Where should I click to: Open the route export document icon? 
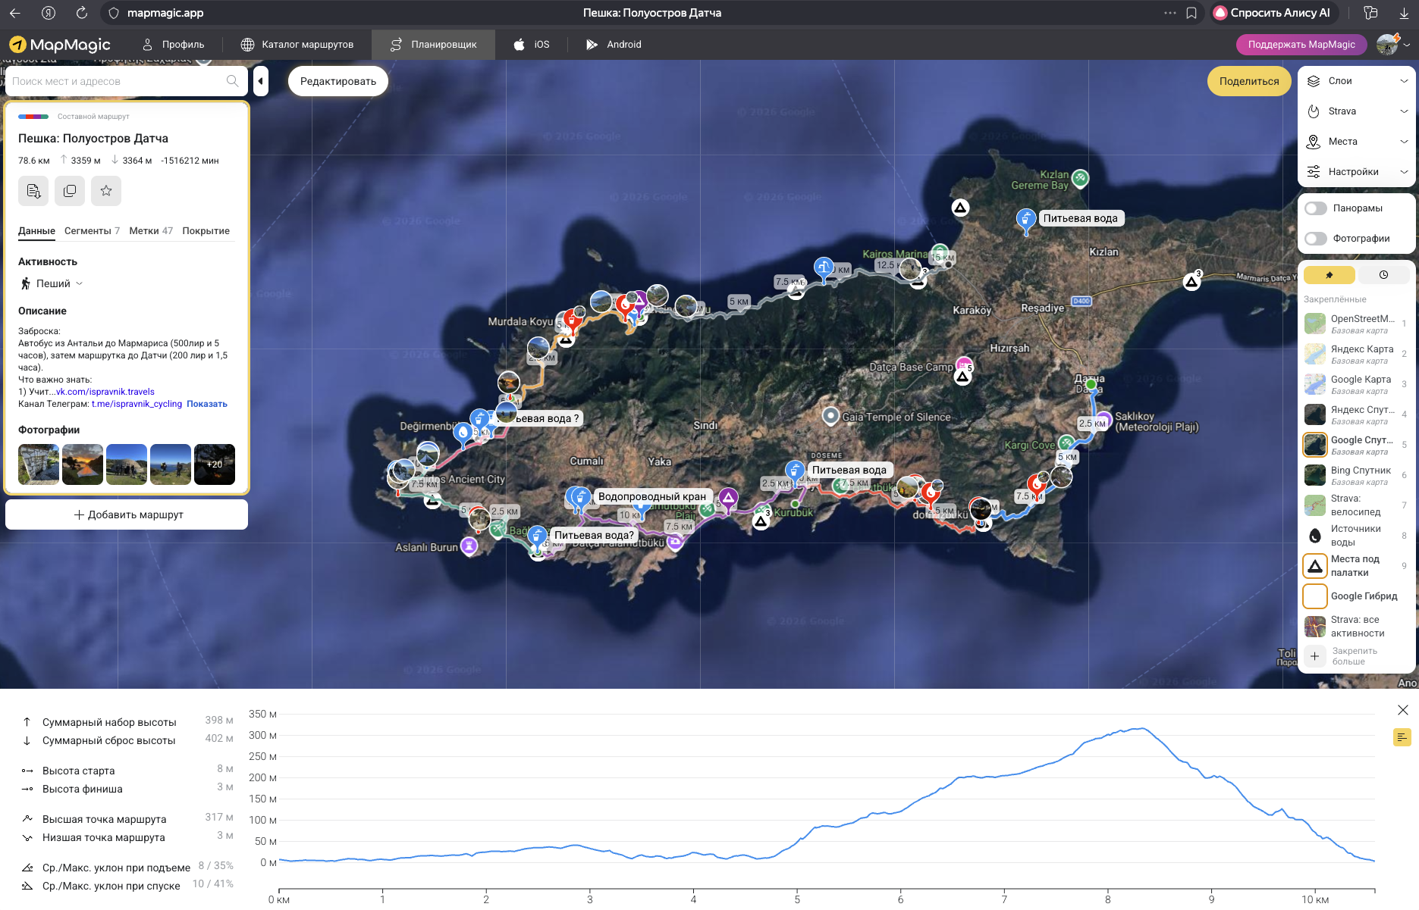pyautogui.click(x=33, y=191)
